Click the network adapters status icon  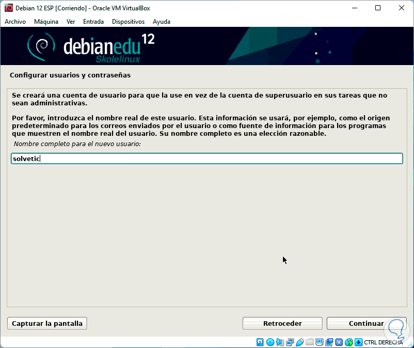pos(290,342)
